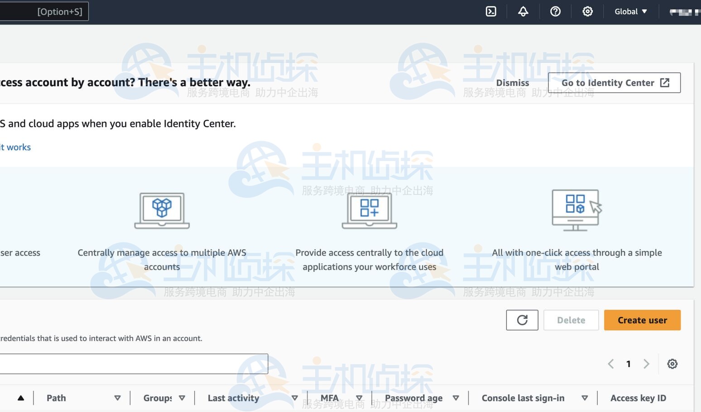Expand the Global region dropdown

pyautogui.click(x=630, y=12)
